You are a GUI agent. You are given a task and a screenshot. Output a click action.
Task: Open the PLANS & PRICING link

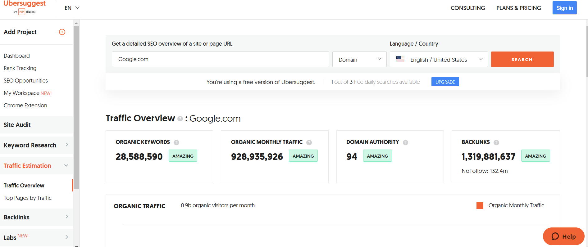[x=519, y=8]
